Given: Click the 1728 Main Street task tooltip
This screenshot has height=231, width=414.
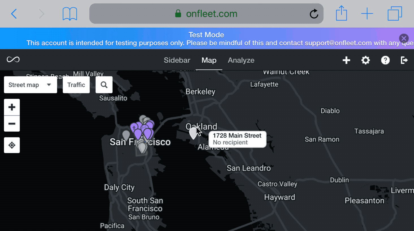Looking at the screenshot, I should [238, 139].
